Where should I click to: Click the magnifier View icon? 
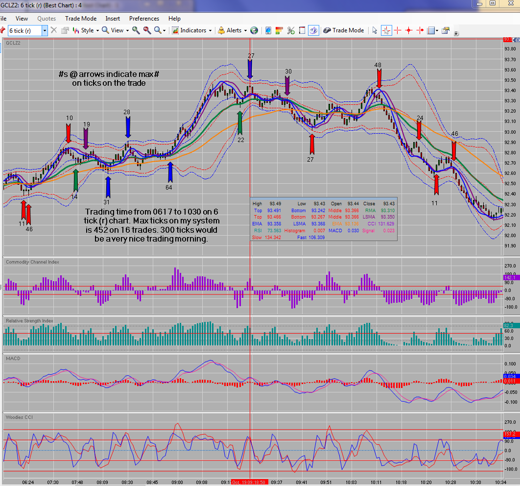coord(105,30)
